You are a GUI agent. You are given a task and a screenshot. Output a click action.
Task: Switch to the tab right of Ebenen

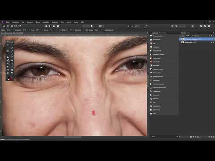pos(189,33)
